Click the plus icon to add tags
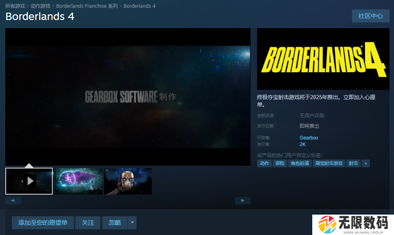This screenshot has width=394, height=235. pyautogui.click(x=366, y=163)
